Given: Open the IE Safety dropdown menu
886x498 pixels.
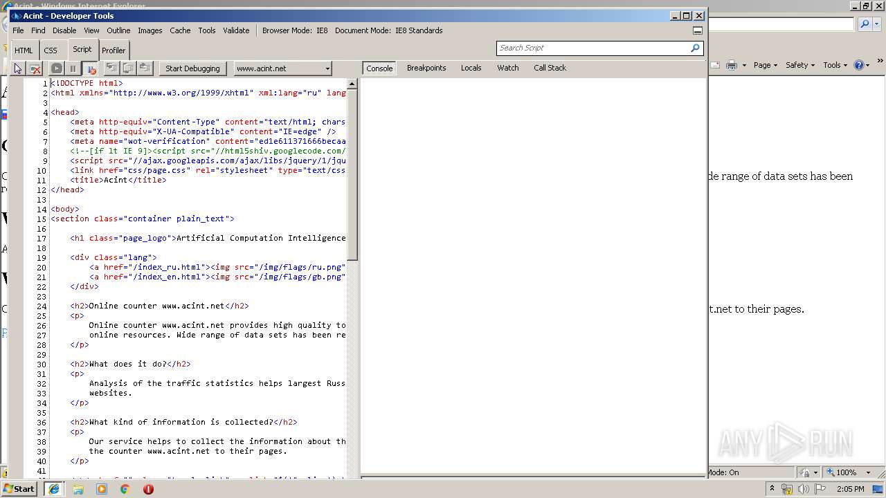Looking at the screenshot, I should [800, 65].
